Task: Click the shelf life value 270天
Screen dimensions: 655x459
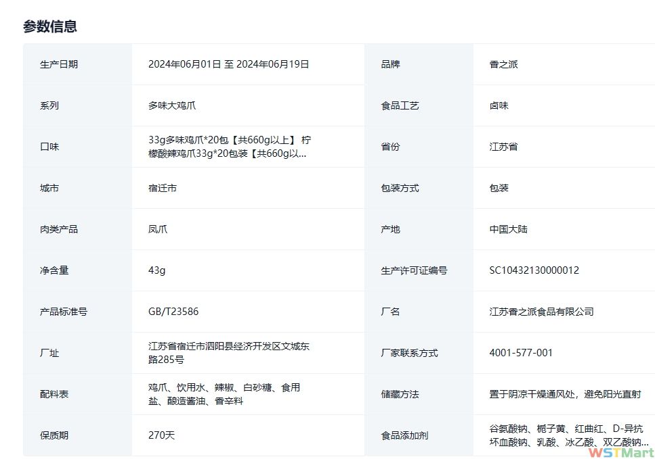Action: (161, 435)
